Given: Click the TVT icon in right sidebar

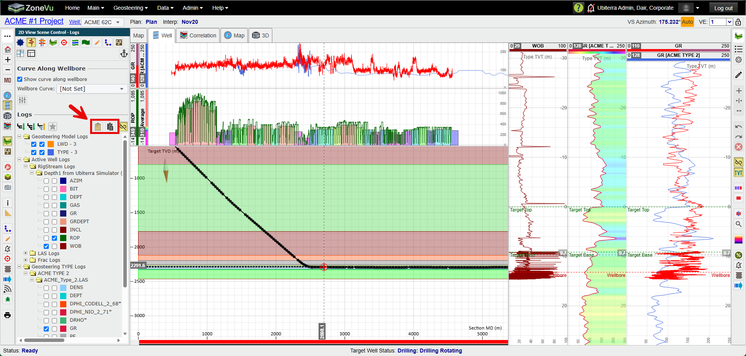Looking at the screenshot, I should pyautogui.click(x=739, y=173).
